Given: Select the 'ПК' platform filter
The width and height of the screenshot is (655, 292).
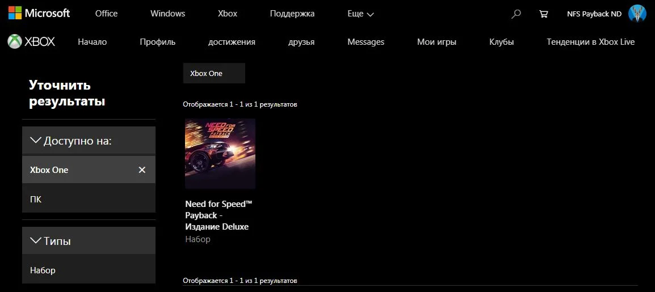Looking at the screenshot, I should click(89, 199).
